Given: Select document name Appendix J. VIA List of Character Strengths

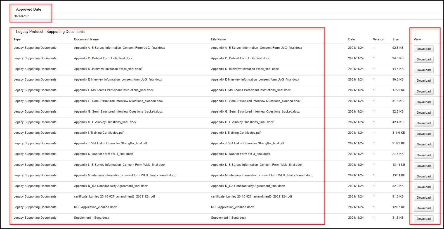Looking at the screenshot, I should click(x=110, y=143).
